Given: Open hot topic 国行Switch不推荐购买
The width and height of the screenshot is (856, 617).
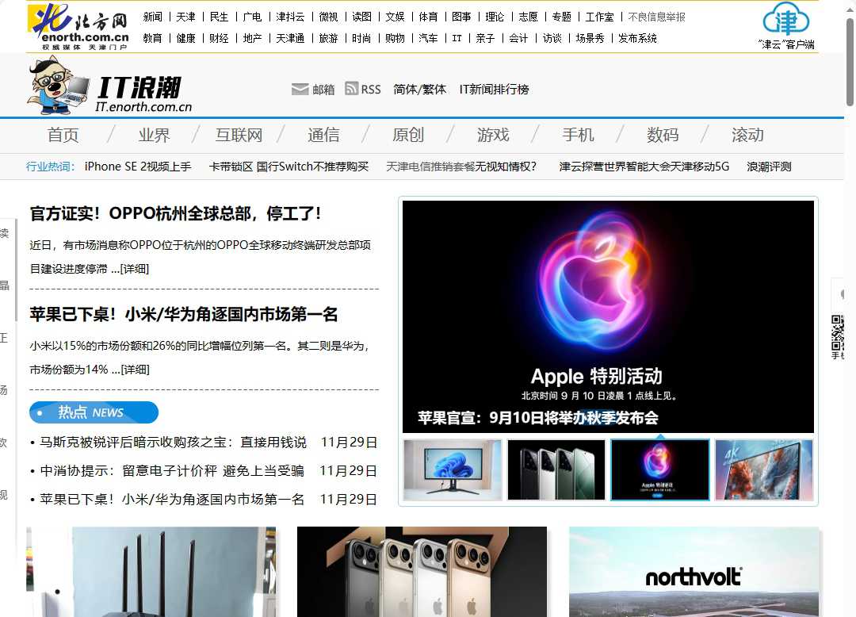Looking at the screenshot, I should point(312,167).
